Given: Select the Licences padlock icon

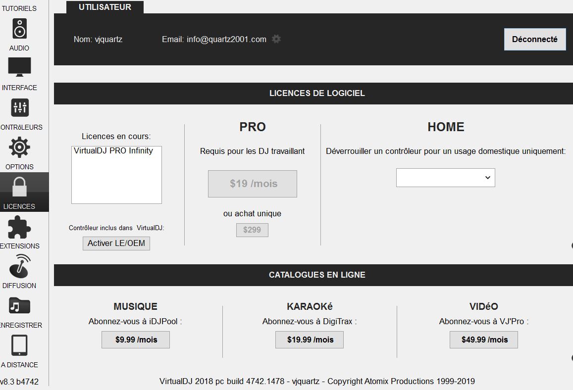Looking at the screenshot, I should [x=20, y=187].
